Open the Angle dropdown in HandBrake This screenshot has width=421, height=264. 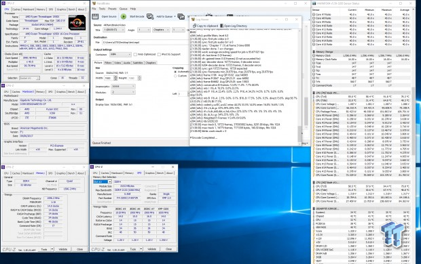144,30
